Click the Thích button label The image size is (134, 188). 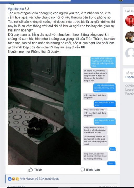coord(38,170)
